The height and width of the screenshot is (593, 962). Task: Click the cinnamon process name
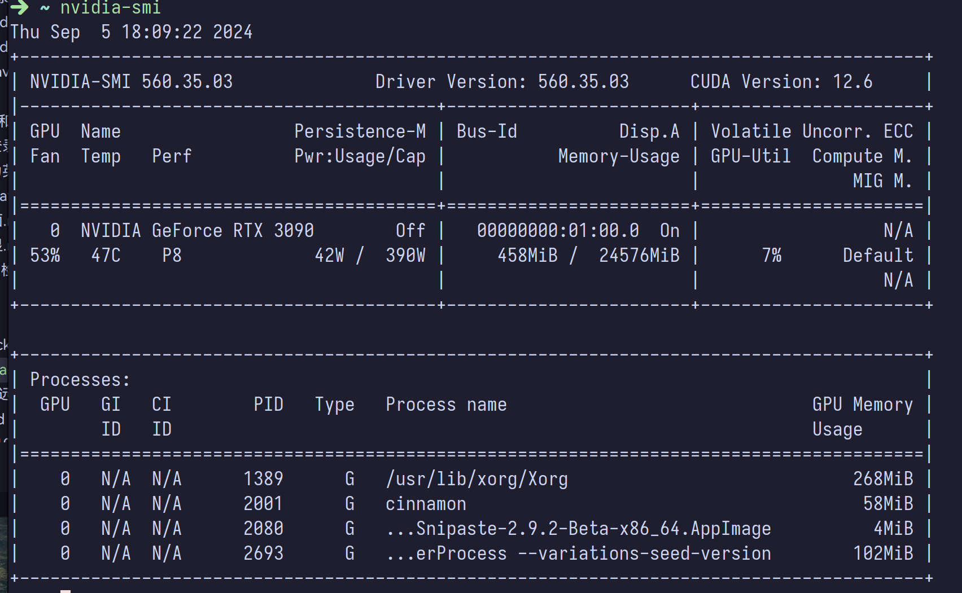pyautogui.click(x=426, y=504)
